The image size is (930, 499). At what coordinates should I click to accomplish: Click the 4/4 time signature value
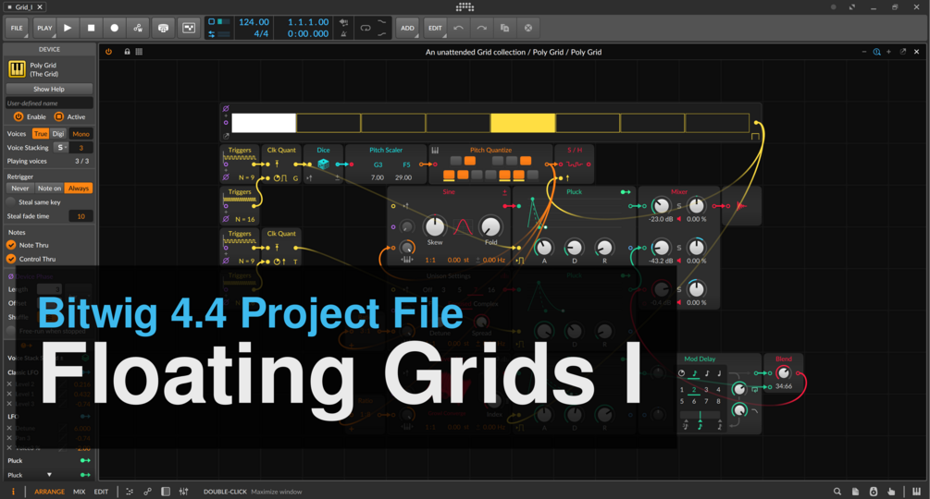tap(261, 34)
